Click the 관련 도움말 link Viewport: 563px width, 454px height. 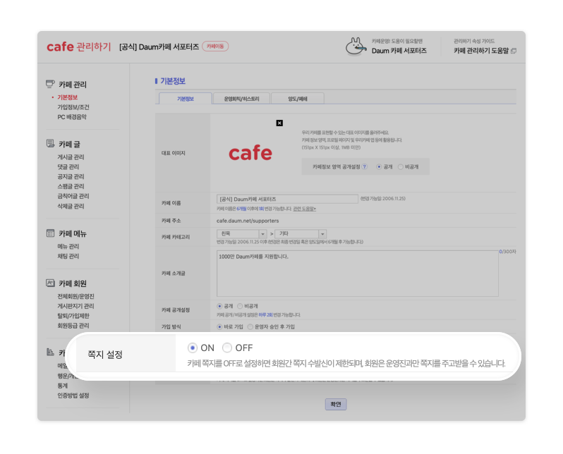click(x=305, y=209)
